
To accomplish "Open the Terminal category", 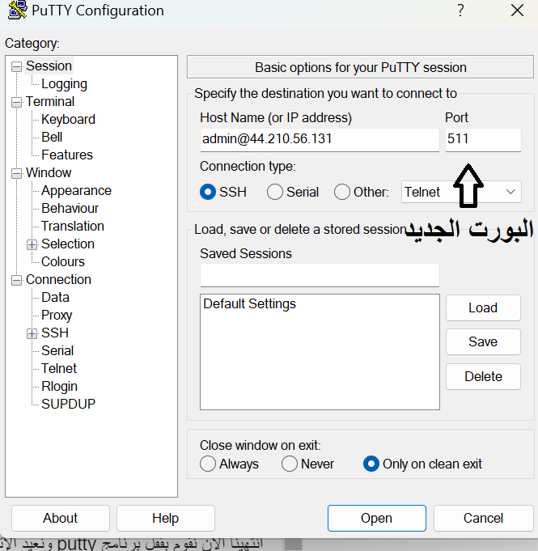I will point(50,102).
